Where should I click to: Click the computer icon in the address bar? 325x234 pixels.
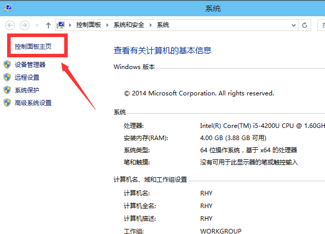(x=62, y=25)
